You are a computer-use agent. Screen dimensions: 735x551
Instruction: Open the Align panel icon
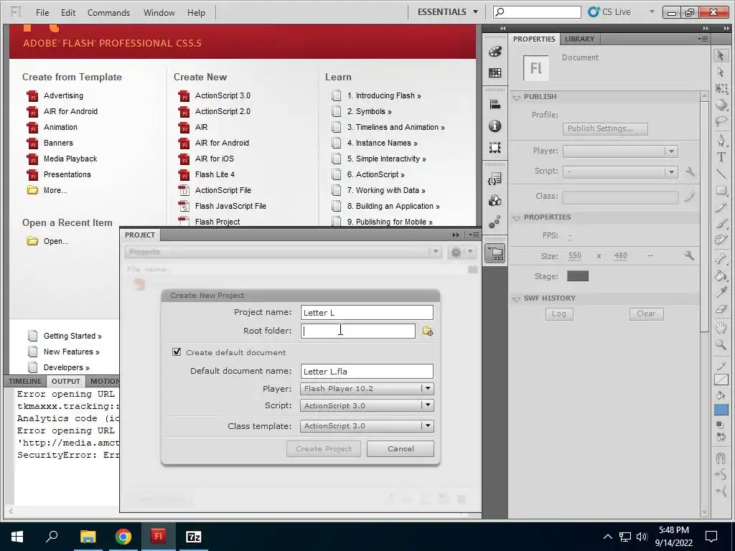pyautogui.click(x=495, y=105)
